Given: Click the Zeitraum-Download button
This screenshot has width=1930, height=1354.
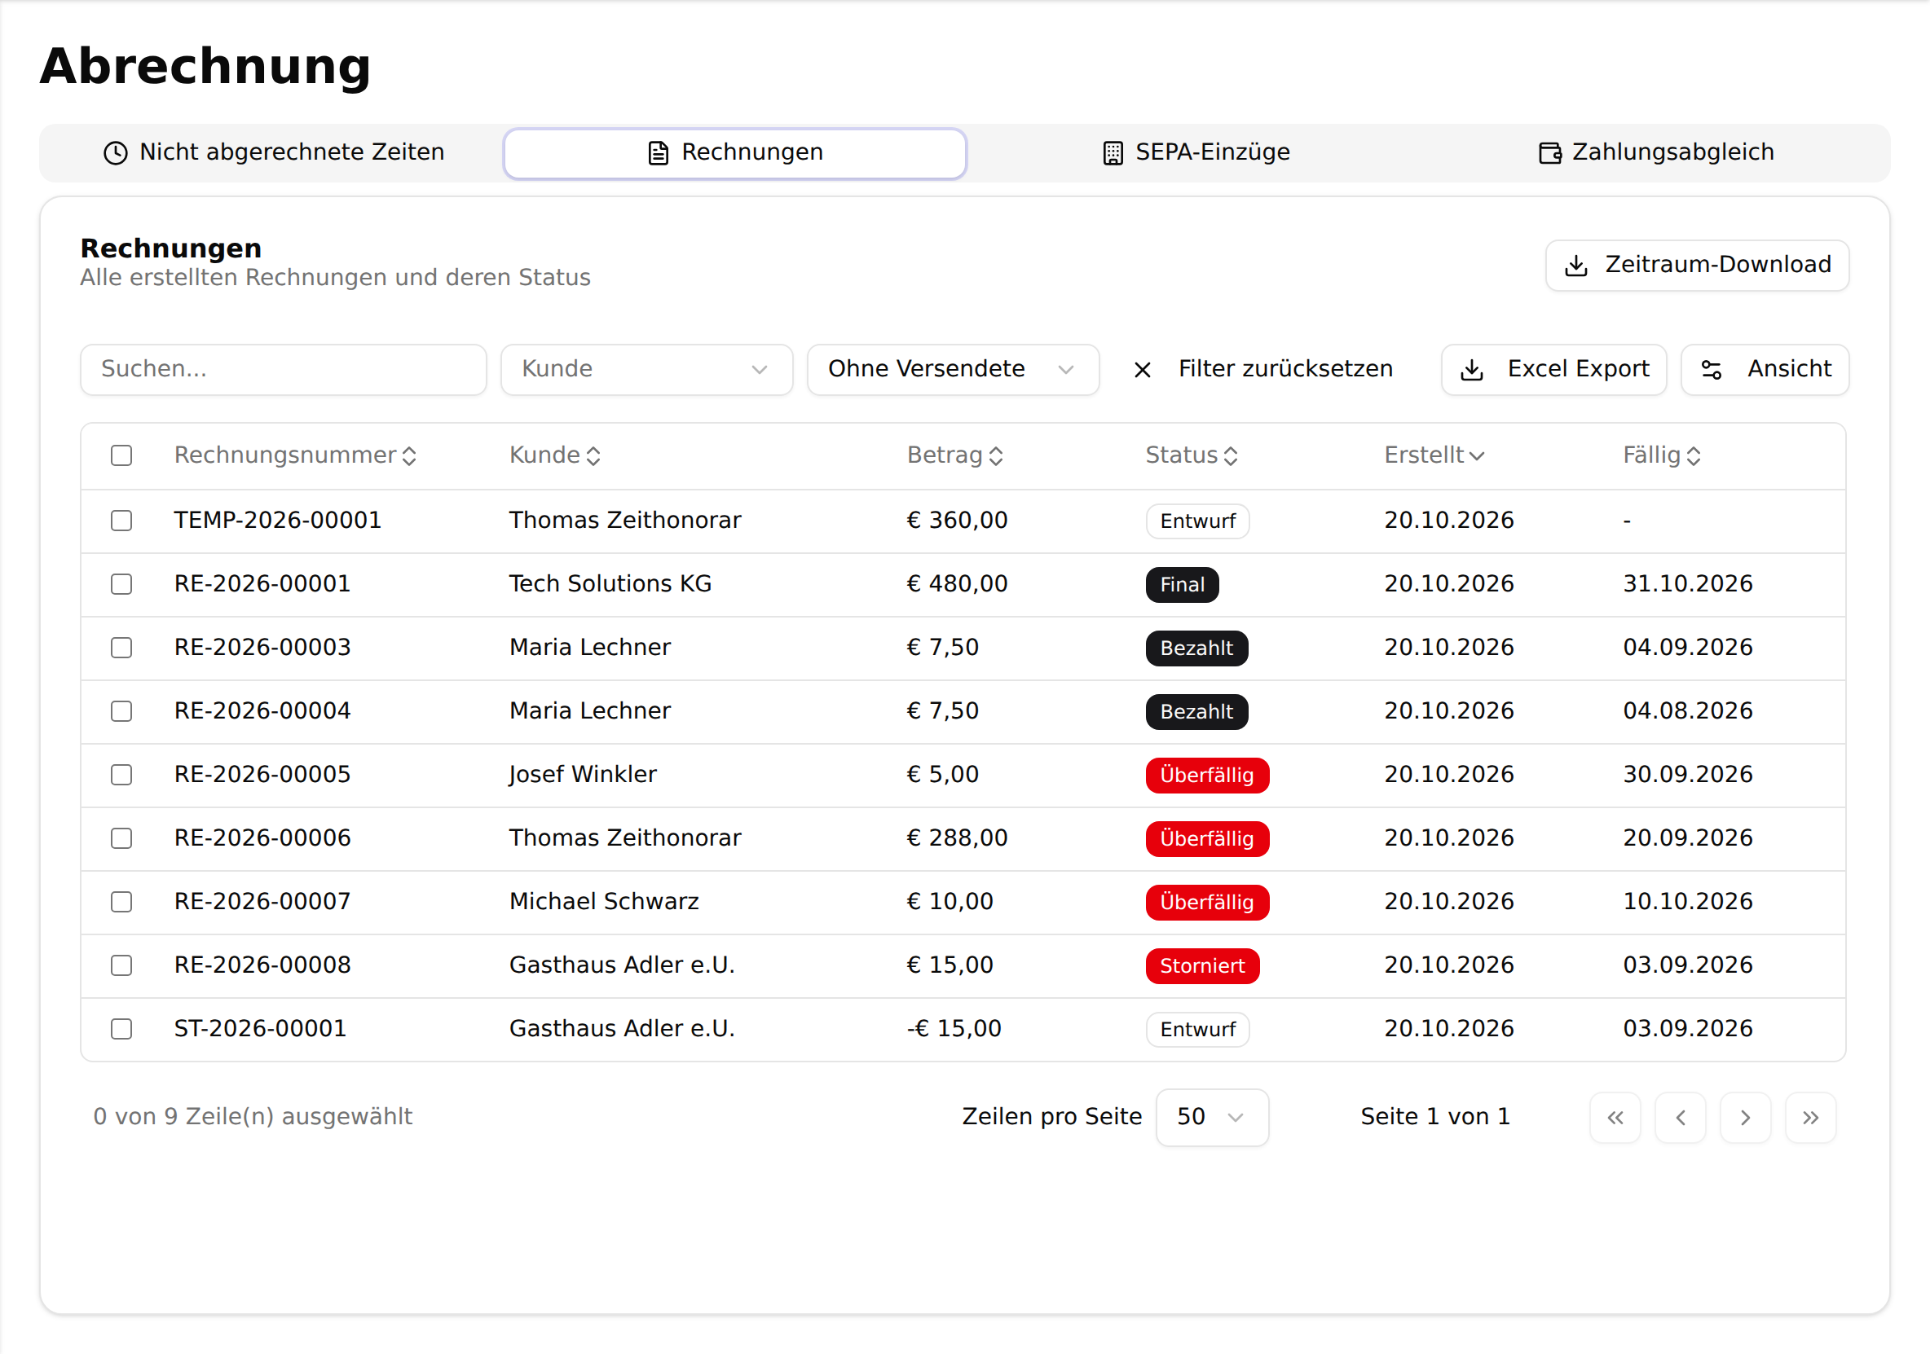Looking at the screenshot, I should click(x=1697, y=266).
